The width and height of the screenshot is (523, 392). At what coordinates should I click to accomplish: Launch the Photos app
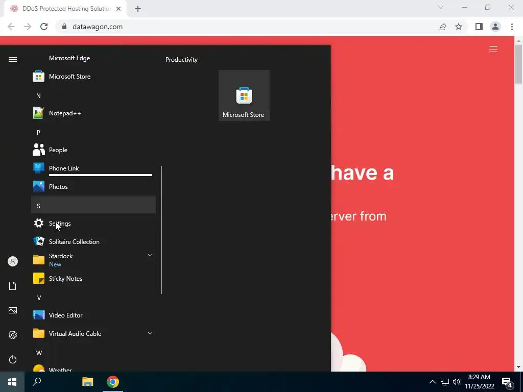pos(93,186)
